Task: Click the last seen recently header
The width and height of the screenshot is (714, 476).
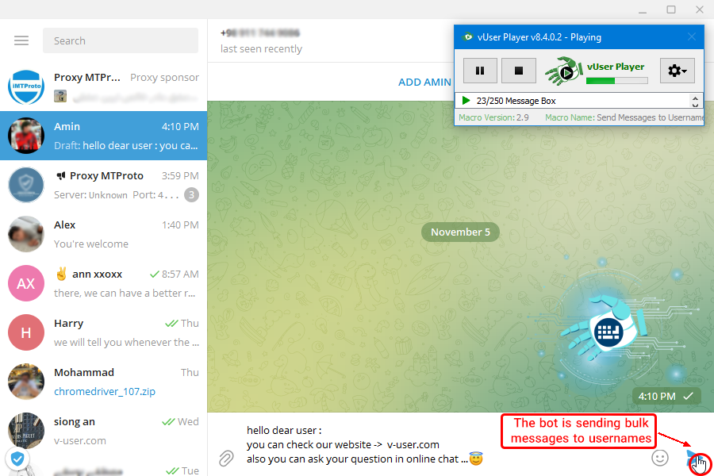Action: point(261,48)
